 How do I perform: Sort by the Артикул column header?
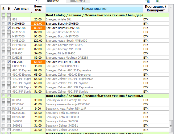tap(21, 8)
